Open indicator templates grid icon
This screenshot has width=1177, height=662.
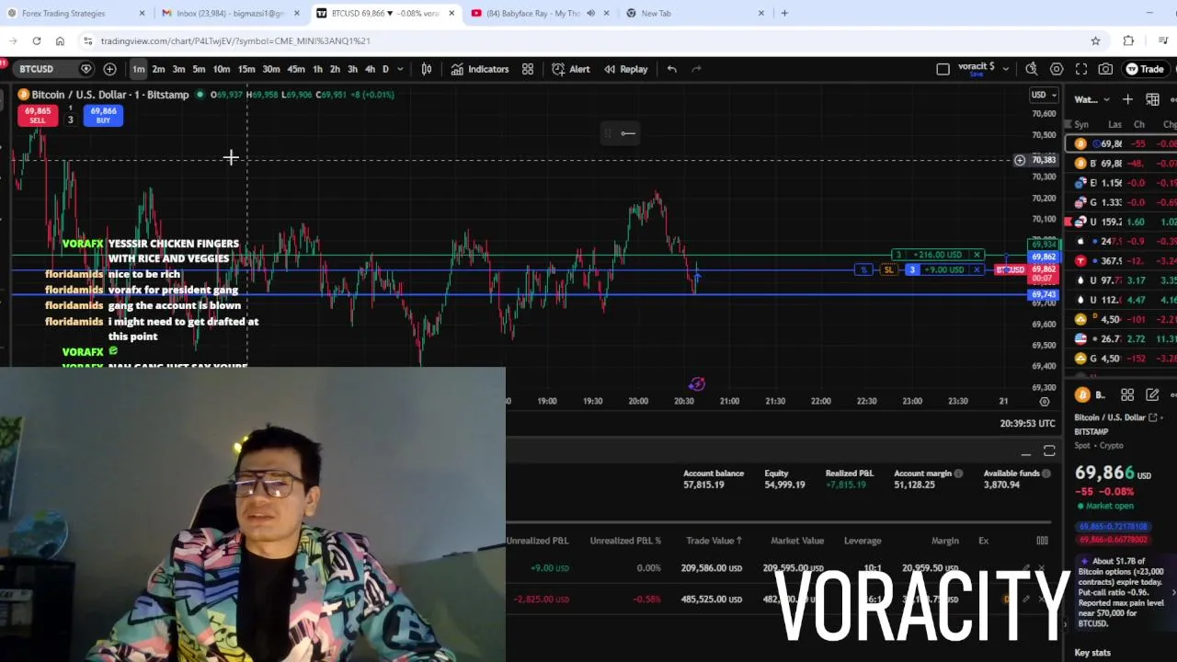tap(528, 69)
